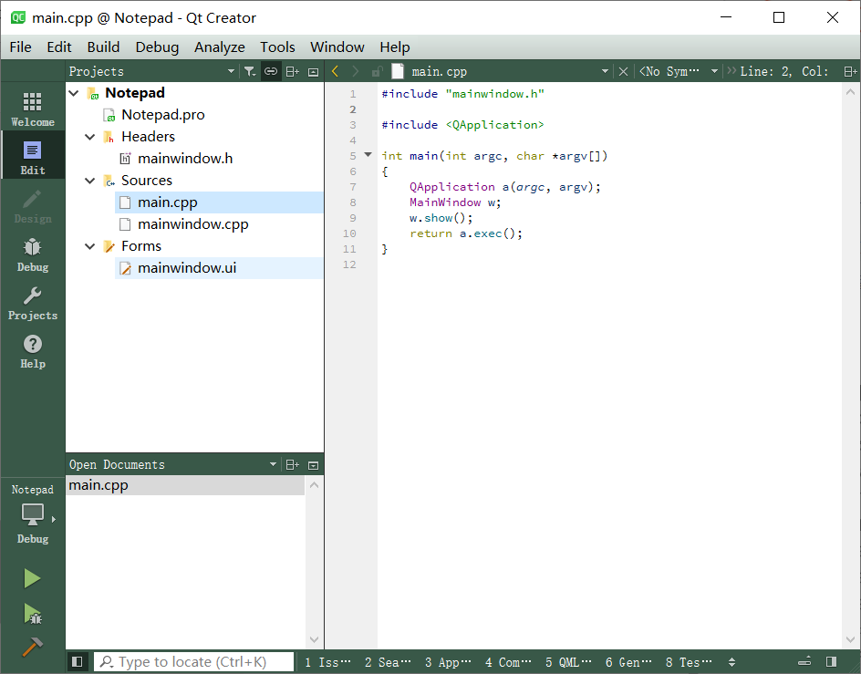The image size is (861, 674).
Task: Open the Application Output pane
Action: click(448, 662)
